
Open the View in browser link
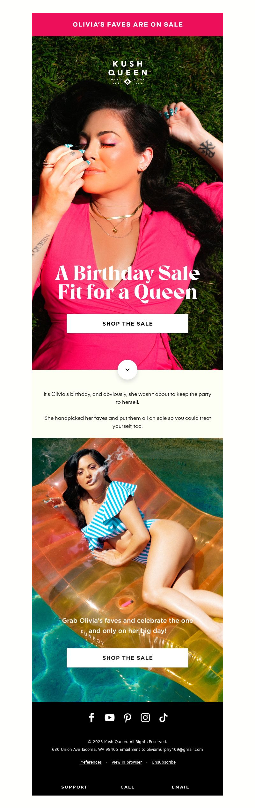pyautogui.click(x=127, y=762)
